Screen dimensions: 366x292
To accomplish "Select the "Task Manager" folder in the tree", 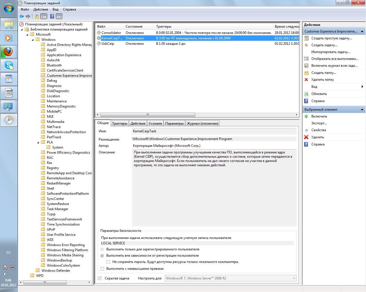I will click(57, 209).
